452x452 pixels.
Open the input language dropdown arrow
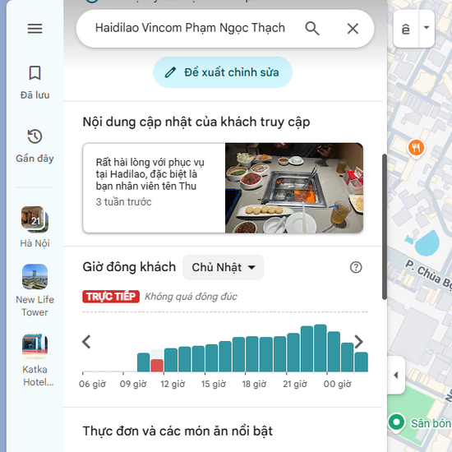coord(427,28)
